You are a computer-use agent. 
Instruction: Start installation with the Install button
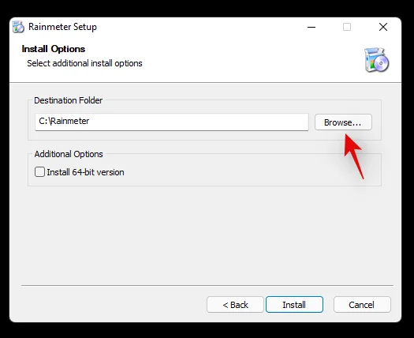[x=294, y=305]
